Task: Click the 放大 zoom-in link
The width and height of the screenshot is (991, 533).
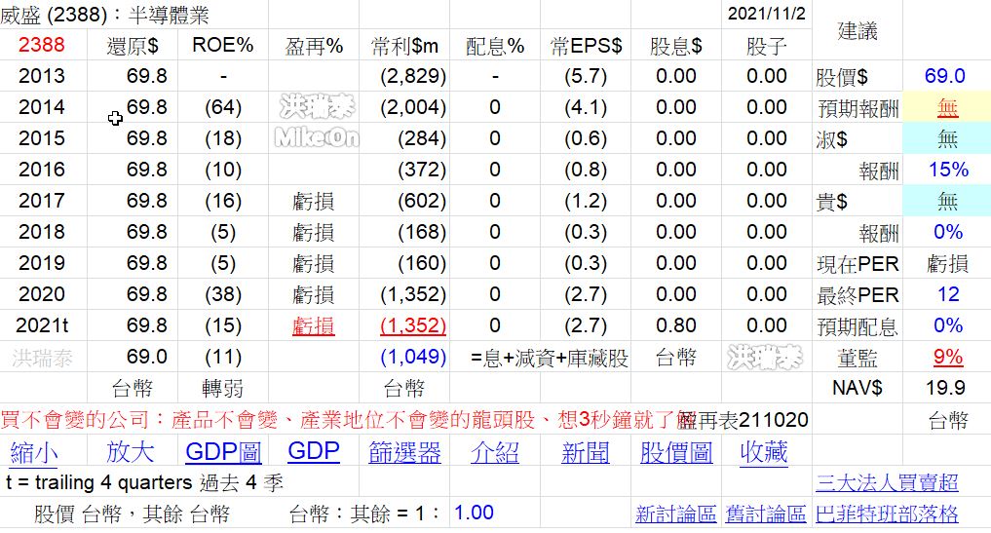Action: click(x=131, y=452)
